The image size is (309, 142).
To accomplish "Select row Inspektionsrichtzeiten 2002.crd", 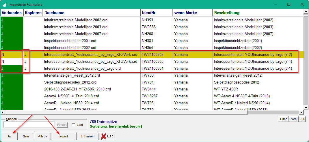I will [x=152, y=48].
